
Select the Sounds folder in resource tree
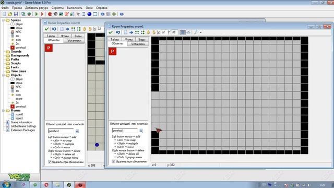pyautogui.click(x=16, y=52)
